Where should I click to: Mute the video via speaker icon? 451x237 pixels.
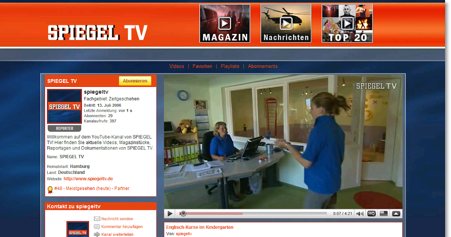coord(360,214)
